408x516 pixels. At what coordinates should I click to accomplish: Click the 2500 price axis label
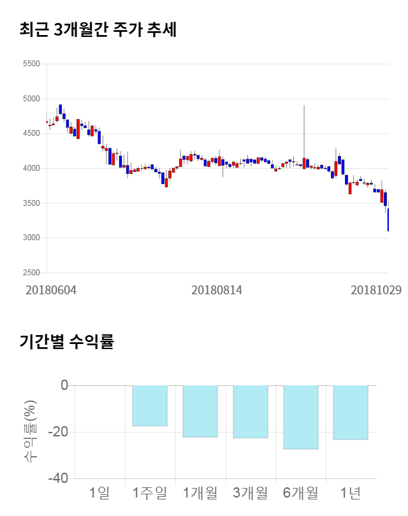[31, 273]
